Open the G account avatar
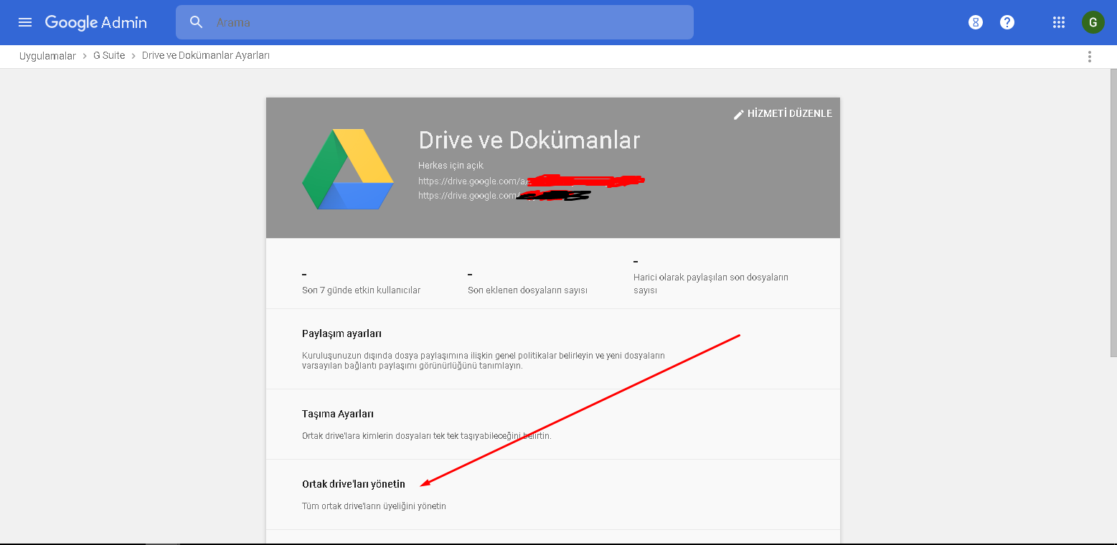This screenshot has width=1117, height=545. (x=1093, y=22)
